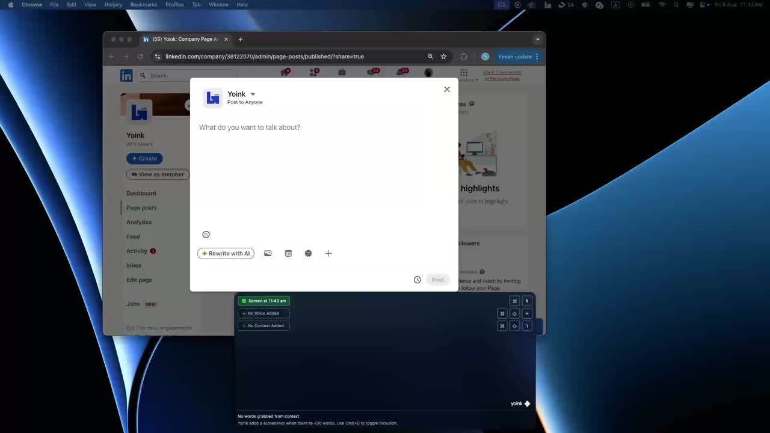Open Chrome extensions puzzle icon
The image size is (770, 433).
[464, 57]
